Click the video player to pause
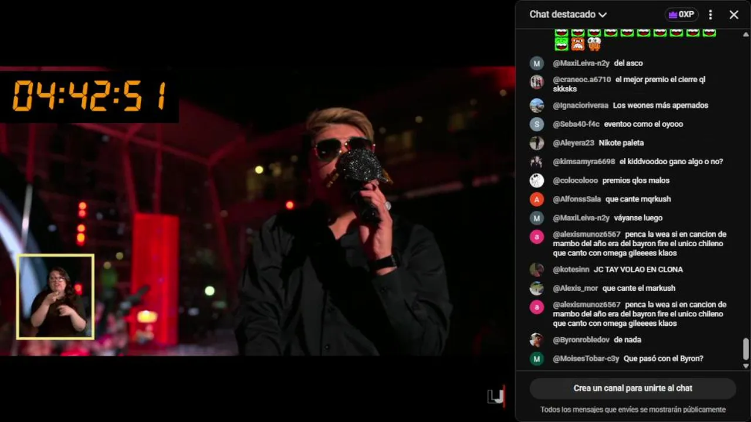This screenshot has width=751, height=422. click(258, 211)
